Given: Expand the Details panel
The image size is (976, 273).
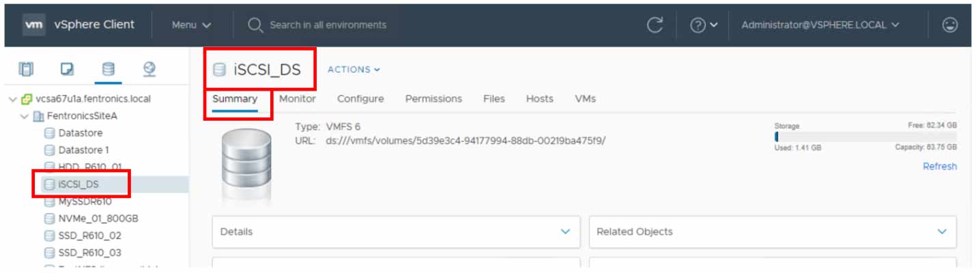Looking at the screenshot, I should click(x=565, y=232).
